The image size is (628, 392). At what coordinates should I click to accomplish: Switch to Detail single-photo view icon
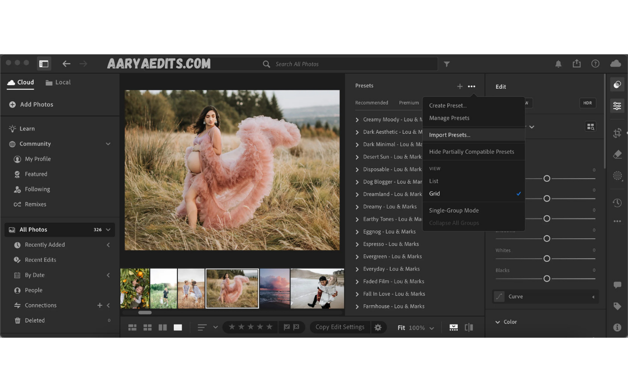(x=178, y=327)
